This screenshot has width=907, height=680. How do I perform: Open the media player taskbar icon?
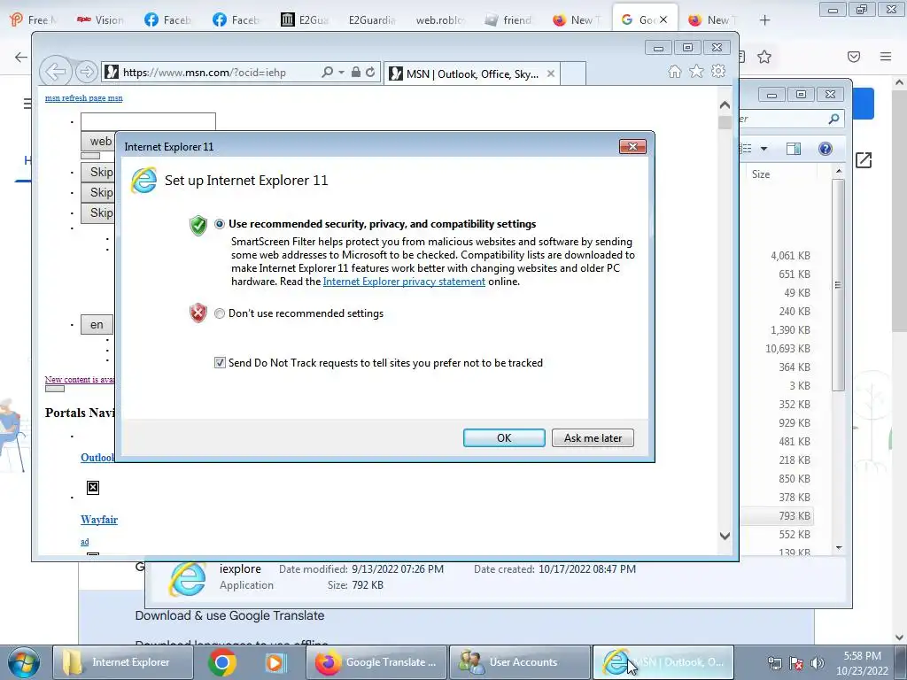point(275,662)
